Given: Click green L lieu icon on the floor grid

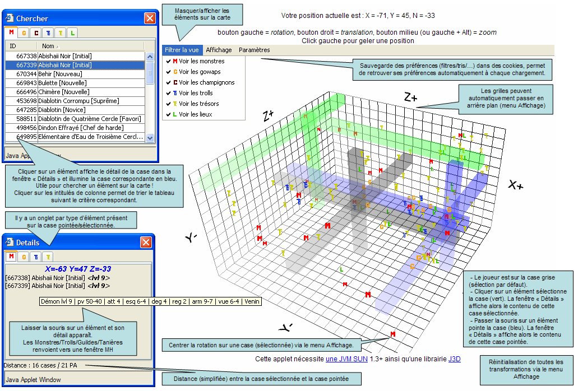Looking at the screenshot, I should click(341, 270).
